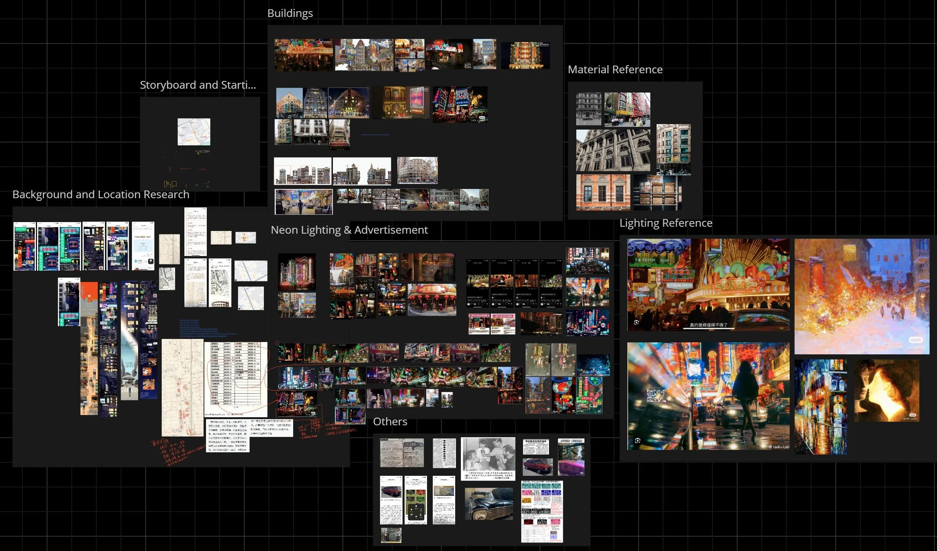Select the orange brick wall material image

(x=603, y=192)
